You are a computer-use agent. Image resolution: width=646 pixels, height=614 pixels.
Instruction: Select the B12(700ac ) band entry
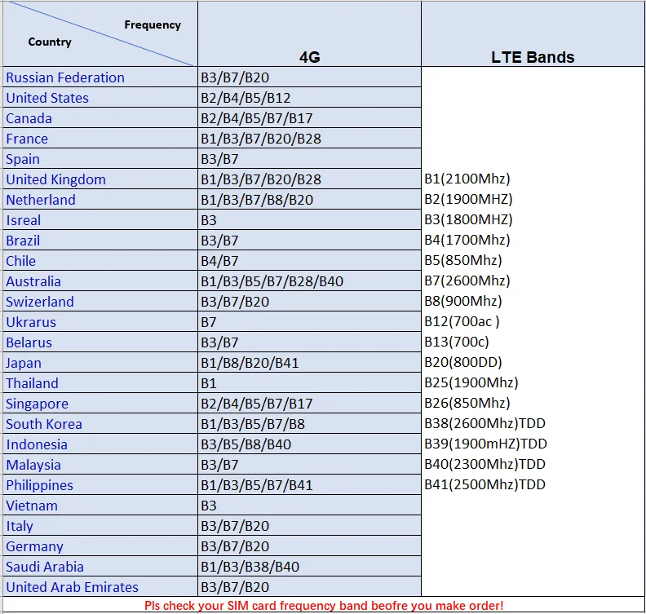coord(462,321)
